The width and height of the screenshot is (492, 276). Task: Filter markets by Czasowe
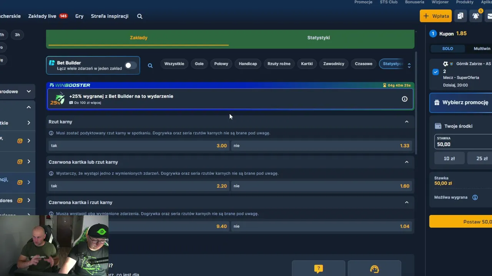point(364,64)
